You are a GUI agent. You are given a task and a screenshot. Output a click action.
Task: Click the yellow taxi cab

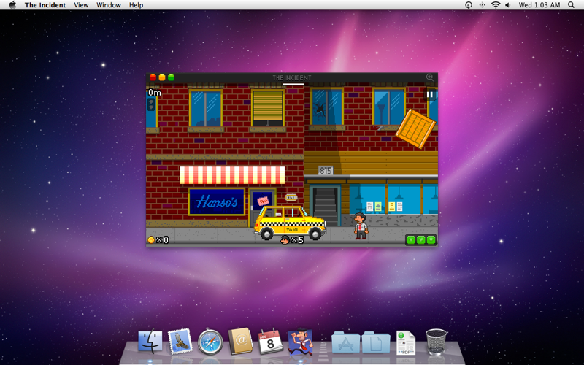[x=290, y=223]
